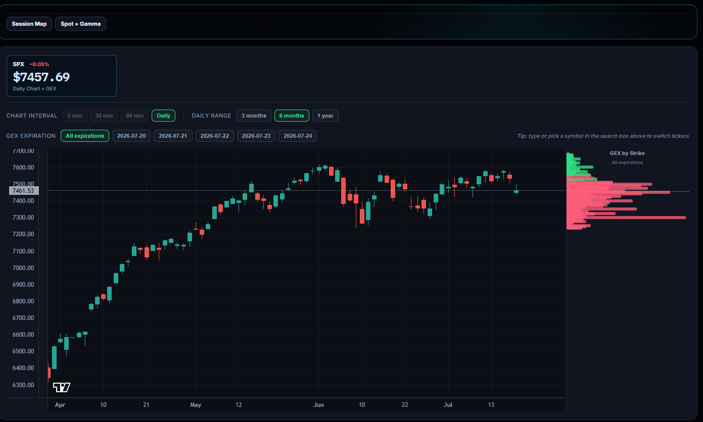Click the Apr label on time axis
703x422 pixels.
pos(60,405)
